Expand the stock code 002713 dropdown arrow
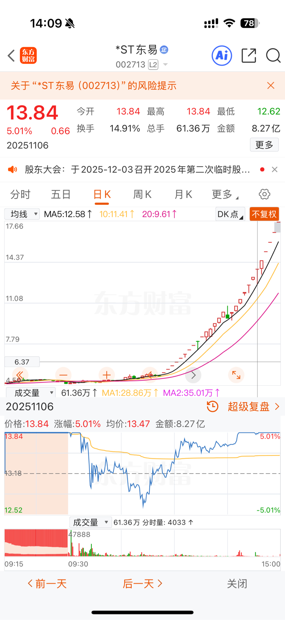Viewport: 285px width, 620px height. pyautogui.click(x=166, y=65)
